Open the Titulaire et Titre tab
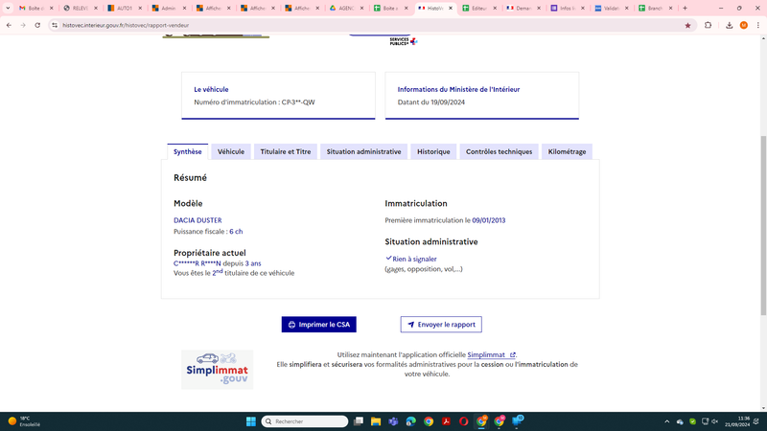The width and height of the screenshot is (767, 431). pos(285,151)
